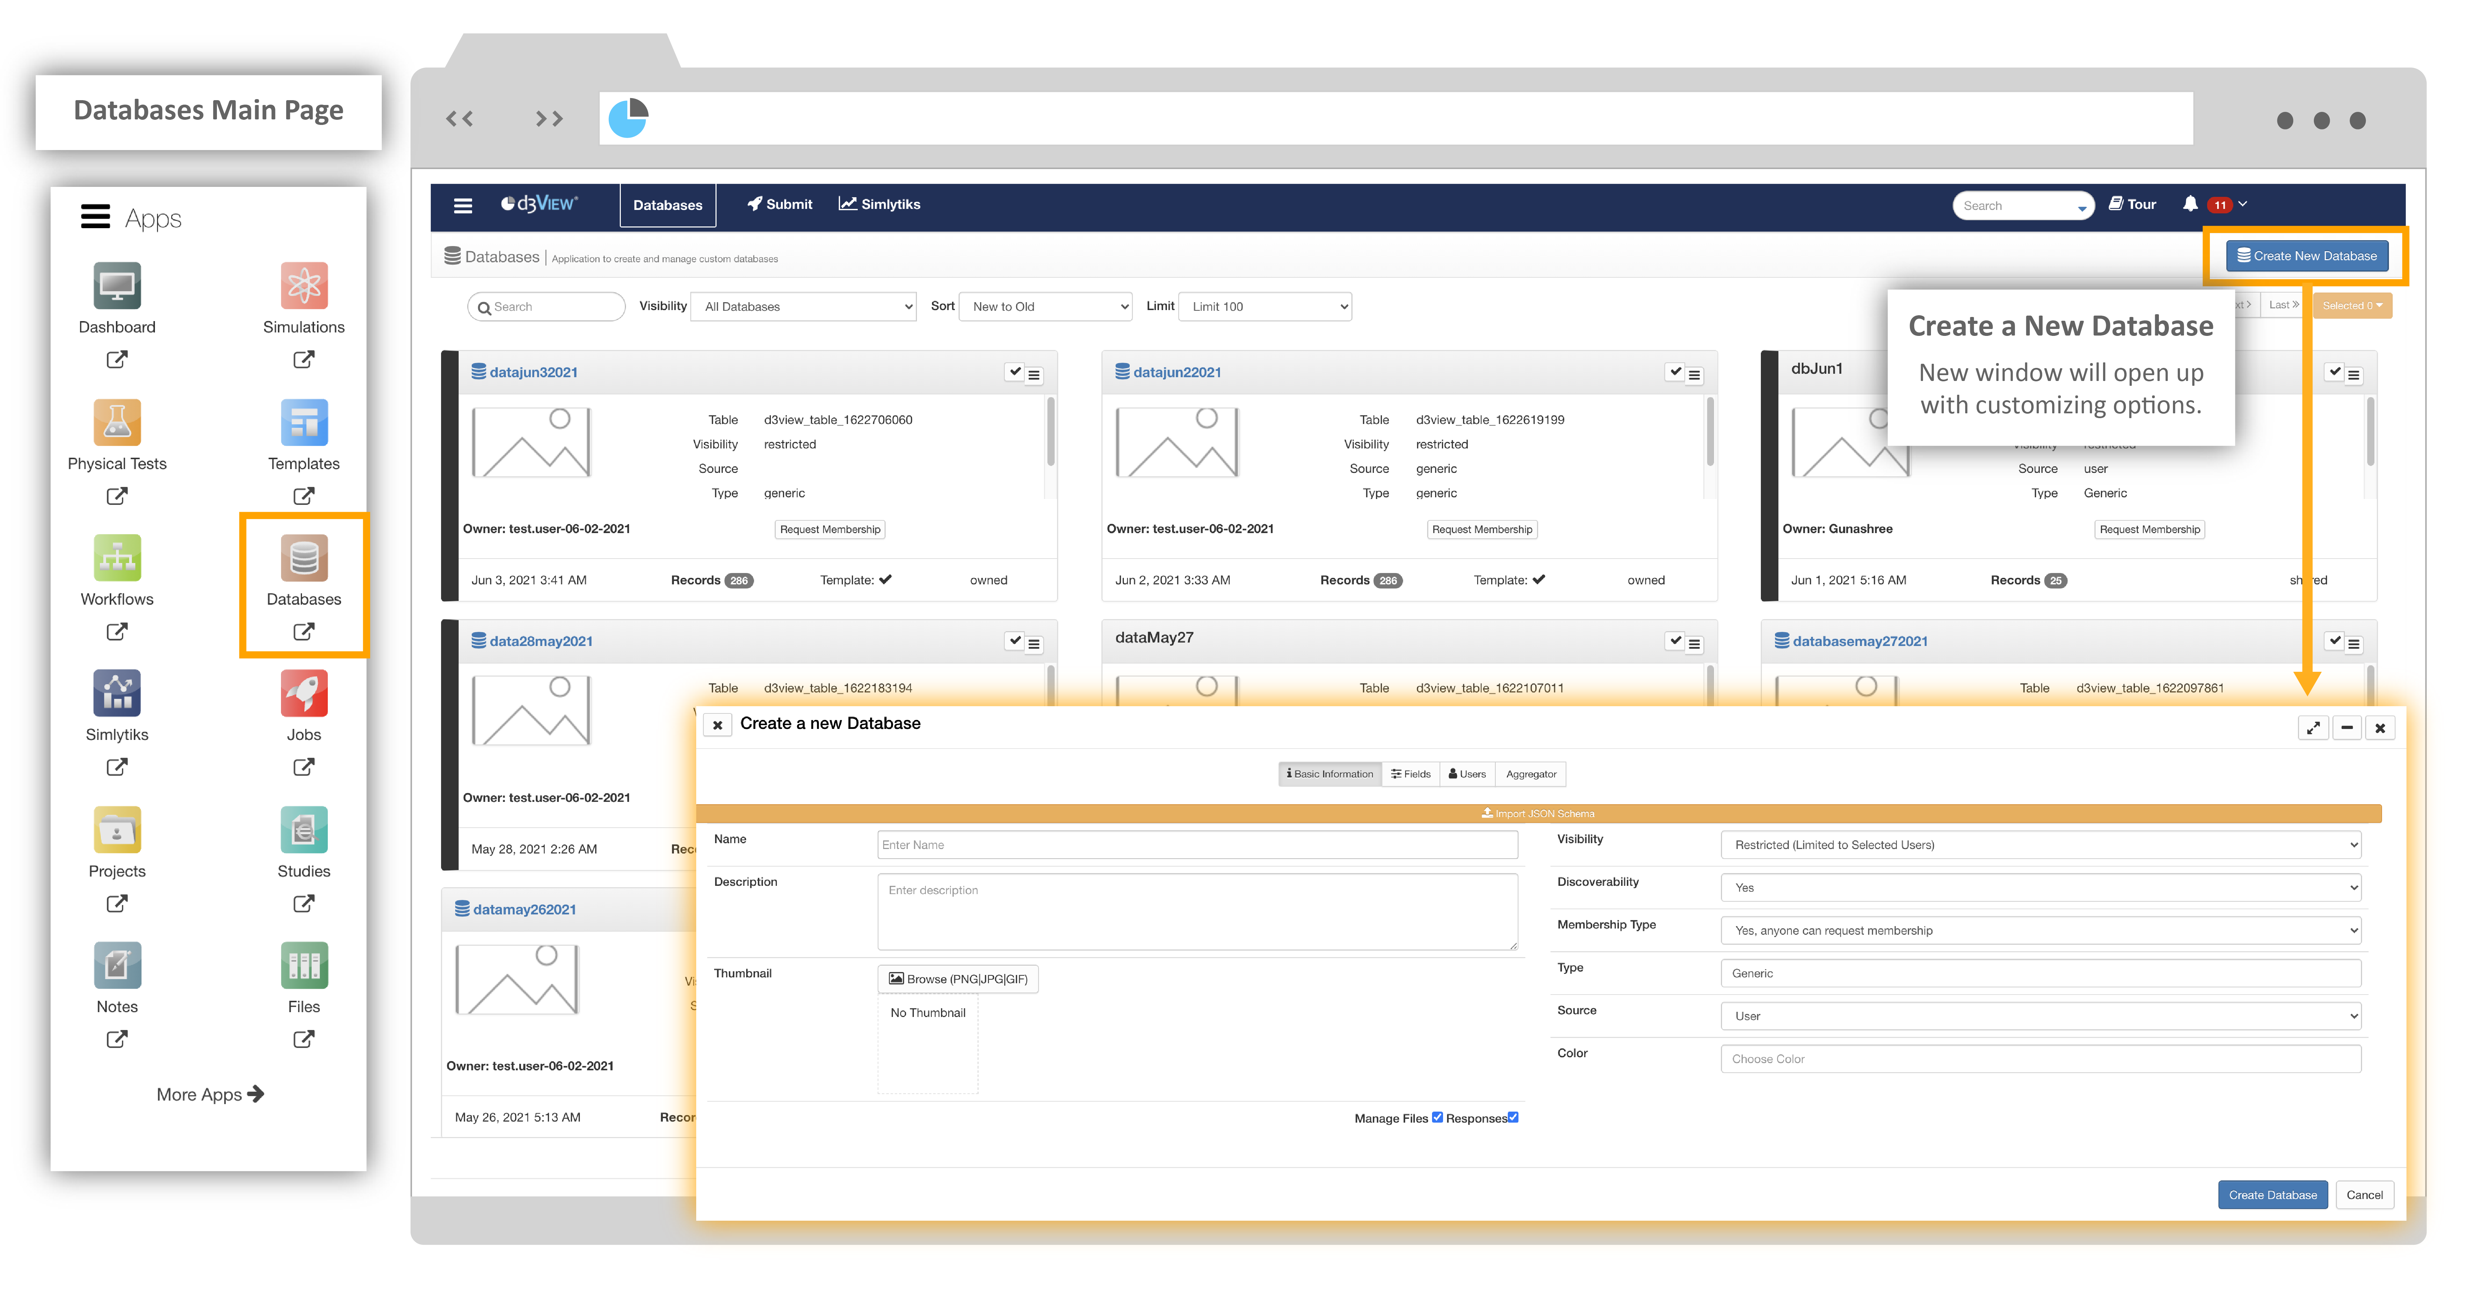Viewport: 2465px width, 1294px height.
Task: Open dialog Visibility Restricted dropdown
Action: pyautogui.click(x=2041, y=845)
